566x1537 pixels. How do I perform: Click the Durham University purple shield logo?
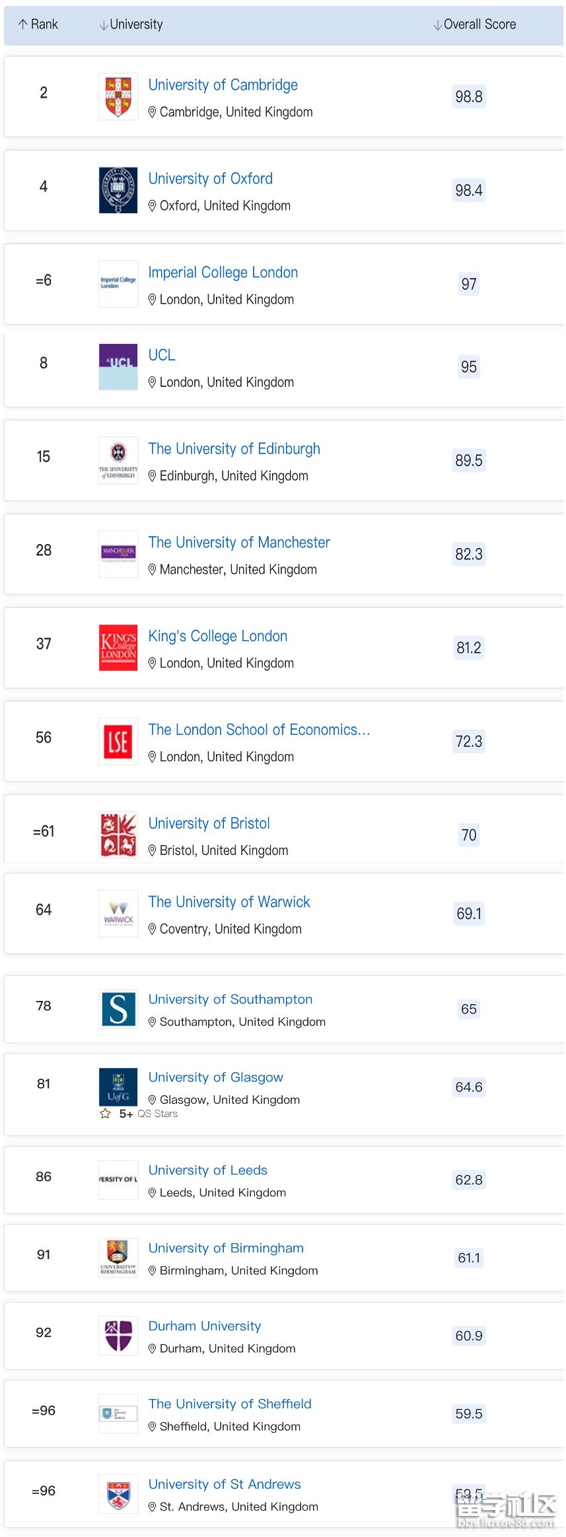tap(118, 1336)
